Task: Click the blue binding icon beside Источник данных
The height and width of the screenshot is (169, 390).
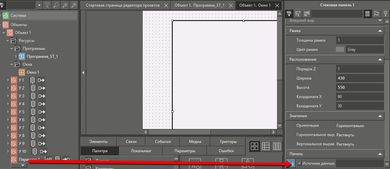Action: [291, 163]
